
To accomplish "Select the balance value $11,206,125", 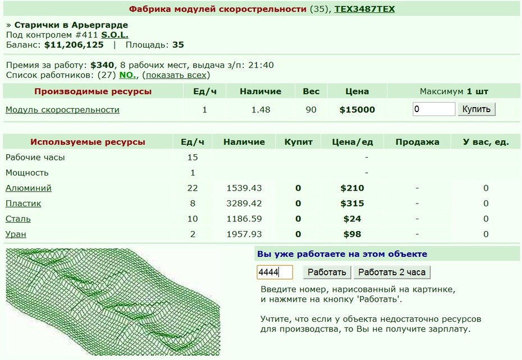I will coord(74,45).
